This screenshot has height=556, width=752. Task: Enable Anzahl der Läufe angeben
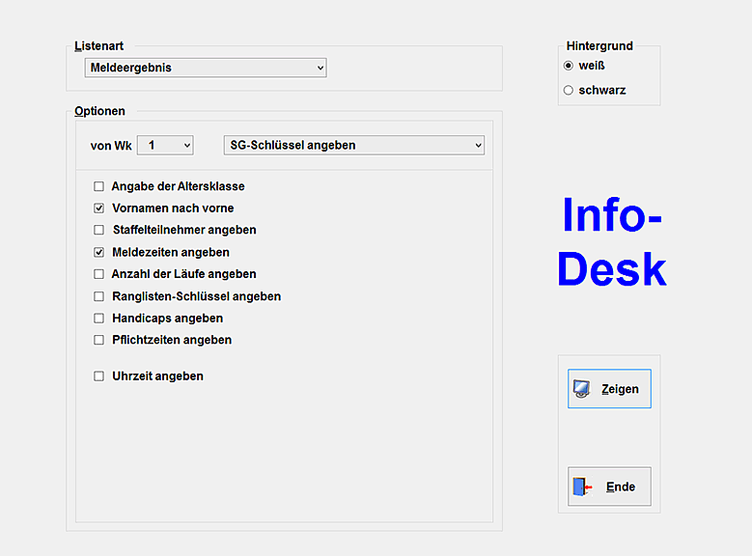(98, 274)
